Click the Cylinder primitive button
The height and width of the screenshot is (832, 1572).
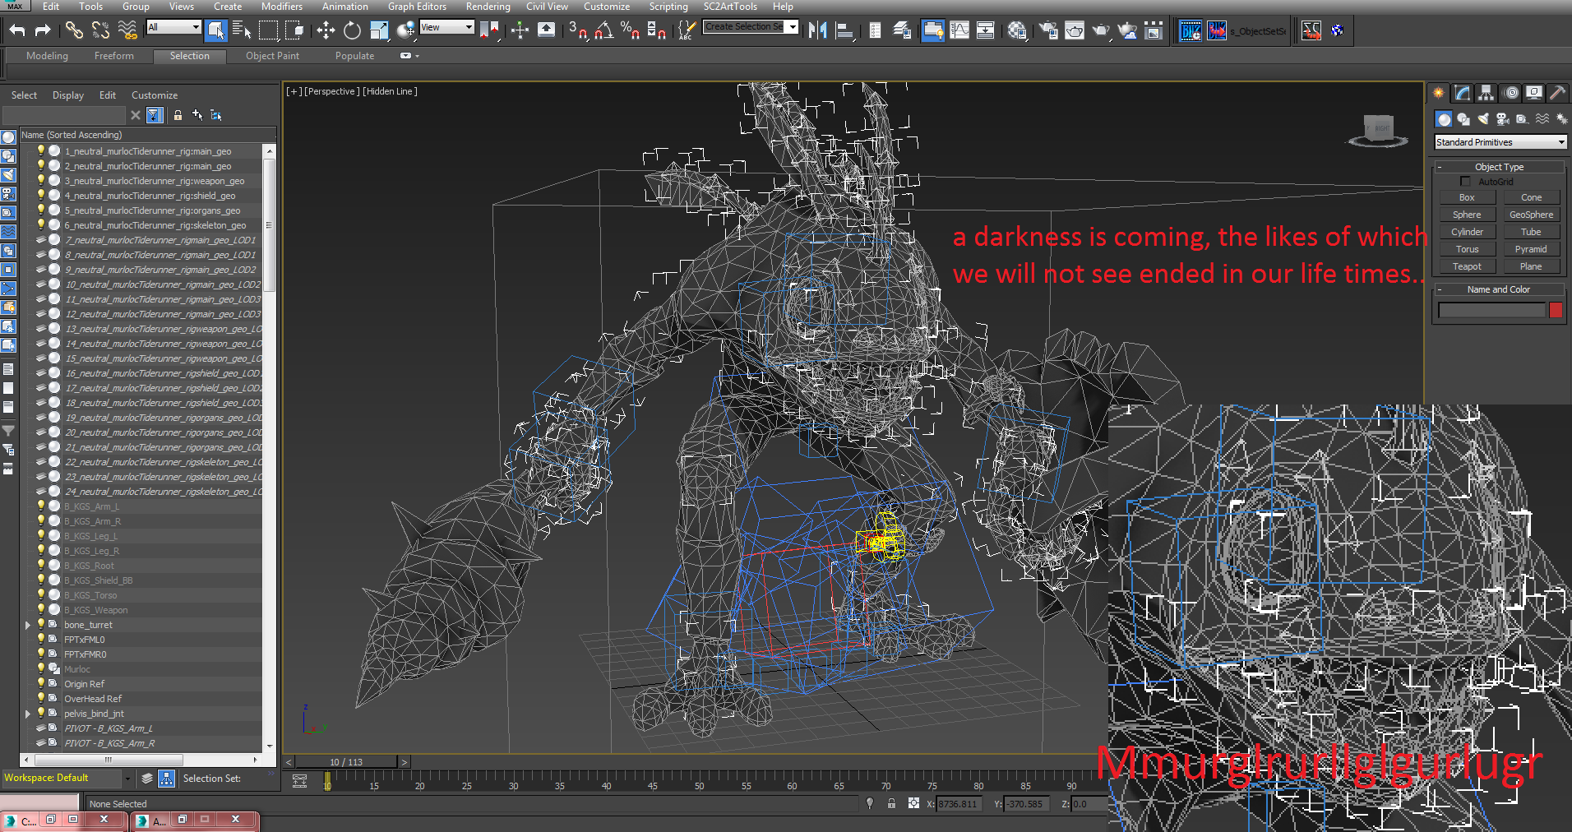1467,232
